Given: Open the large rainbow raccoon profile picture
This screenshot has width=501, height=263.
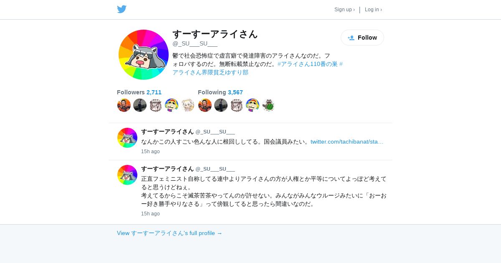Looking at the screenshot, I should click(x=144, y=55).
